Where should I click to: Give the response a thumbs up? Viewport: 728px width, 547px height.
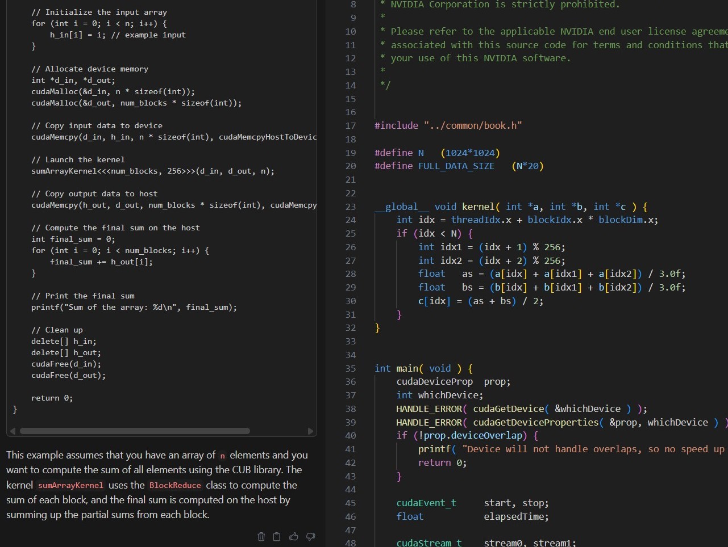(294, 537)
